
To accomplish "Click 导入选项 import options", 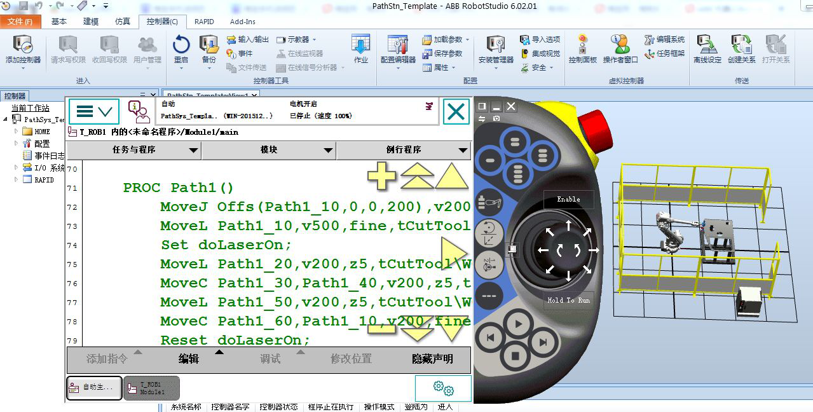I will coord(540,39).
